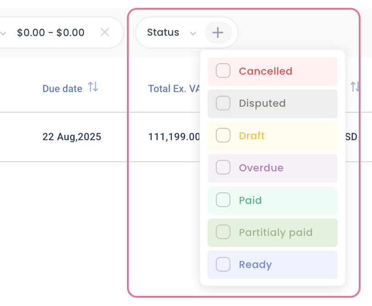Check the Partitialy paid checkbox
Viewport: 372px width, 306px height.
click(x=223, y=232)
